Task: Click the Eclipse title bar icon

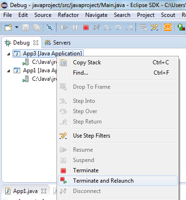Action: coord(4,6)
